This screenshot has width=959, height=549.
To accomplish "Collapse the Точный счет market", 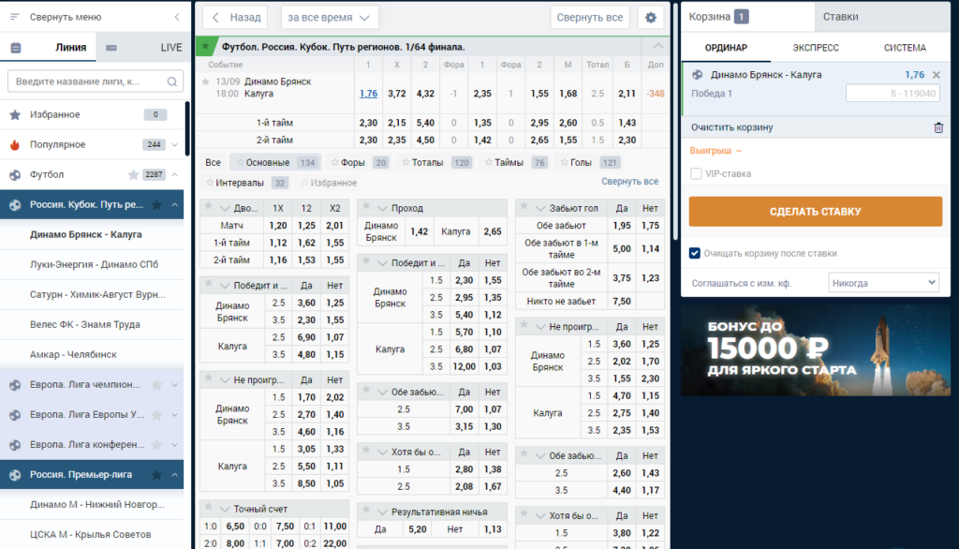I will point(225,510).
